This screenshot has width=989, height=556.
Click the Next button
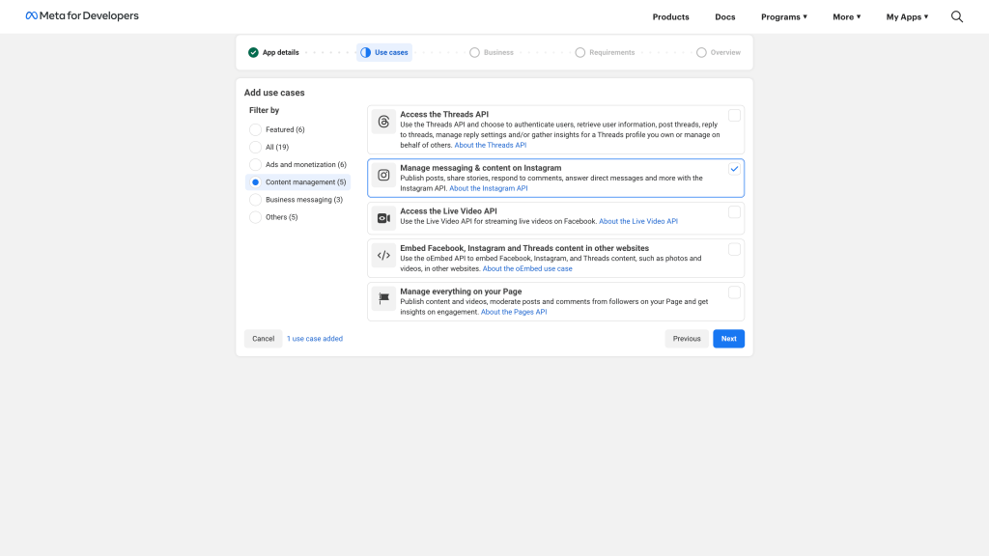728,339
